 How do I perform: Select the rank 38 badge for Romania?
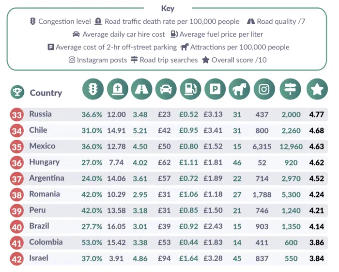coord(16,195)
